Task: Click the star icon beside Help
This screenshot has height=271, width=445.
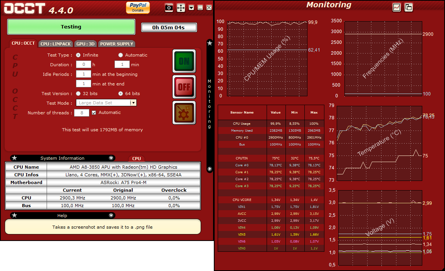Action: pyautogui.click(x=15, y=216)
